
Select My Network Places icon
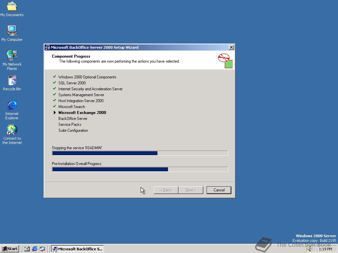coord(12,60)
